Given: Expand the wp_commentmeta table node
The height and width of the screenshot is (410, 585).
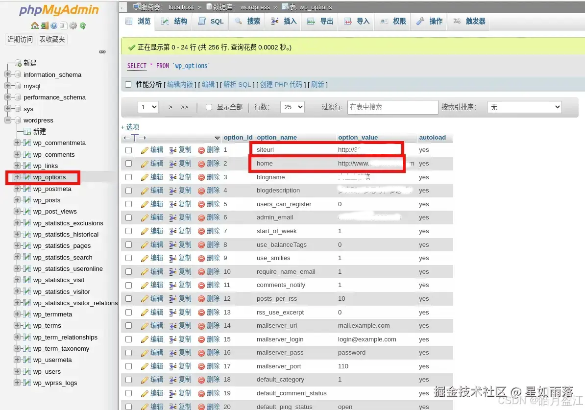Looking at the screenshot, I should [17, 143].
